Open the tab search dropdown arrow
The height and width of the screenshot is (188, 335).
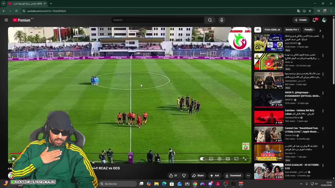[x=3, y=4]
